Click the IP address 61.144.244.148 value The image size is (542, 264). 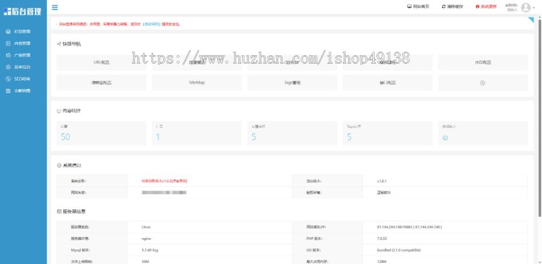[409, 227]
